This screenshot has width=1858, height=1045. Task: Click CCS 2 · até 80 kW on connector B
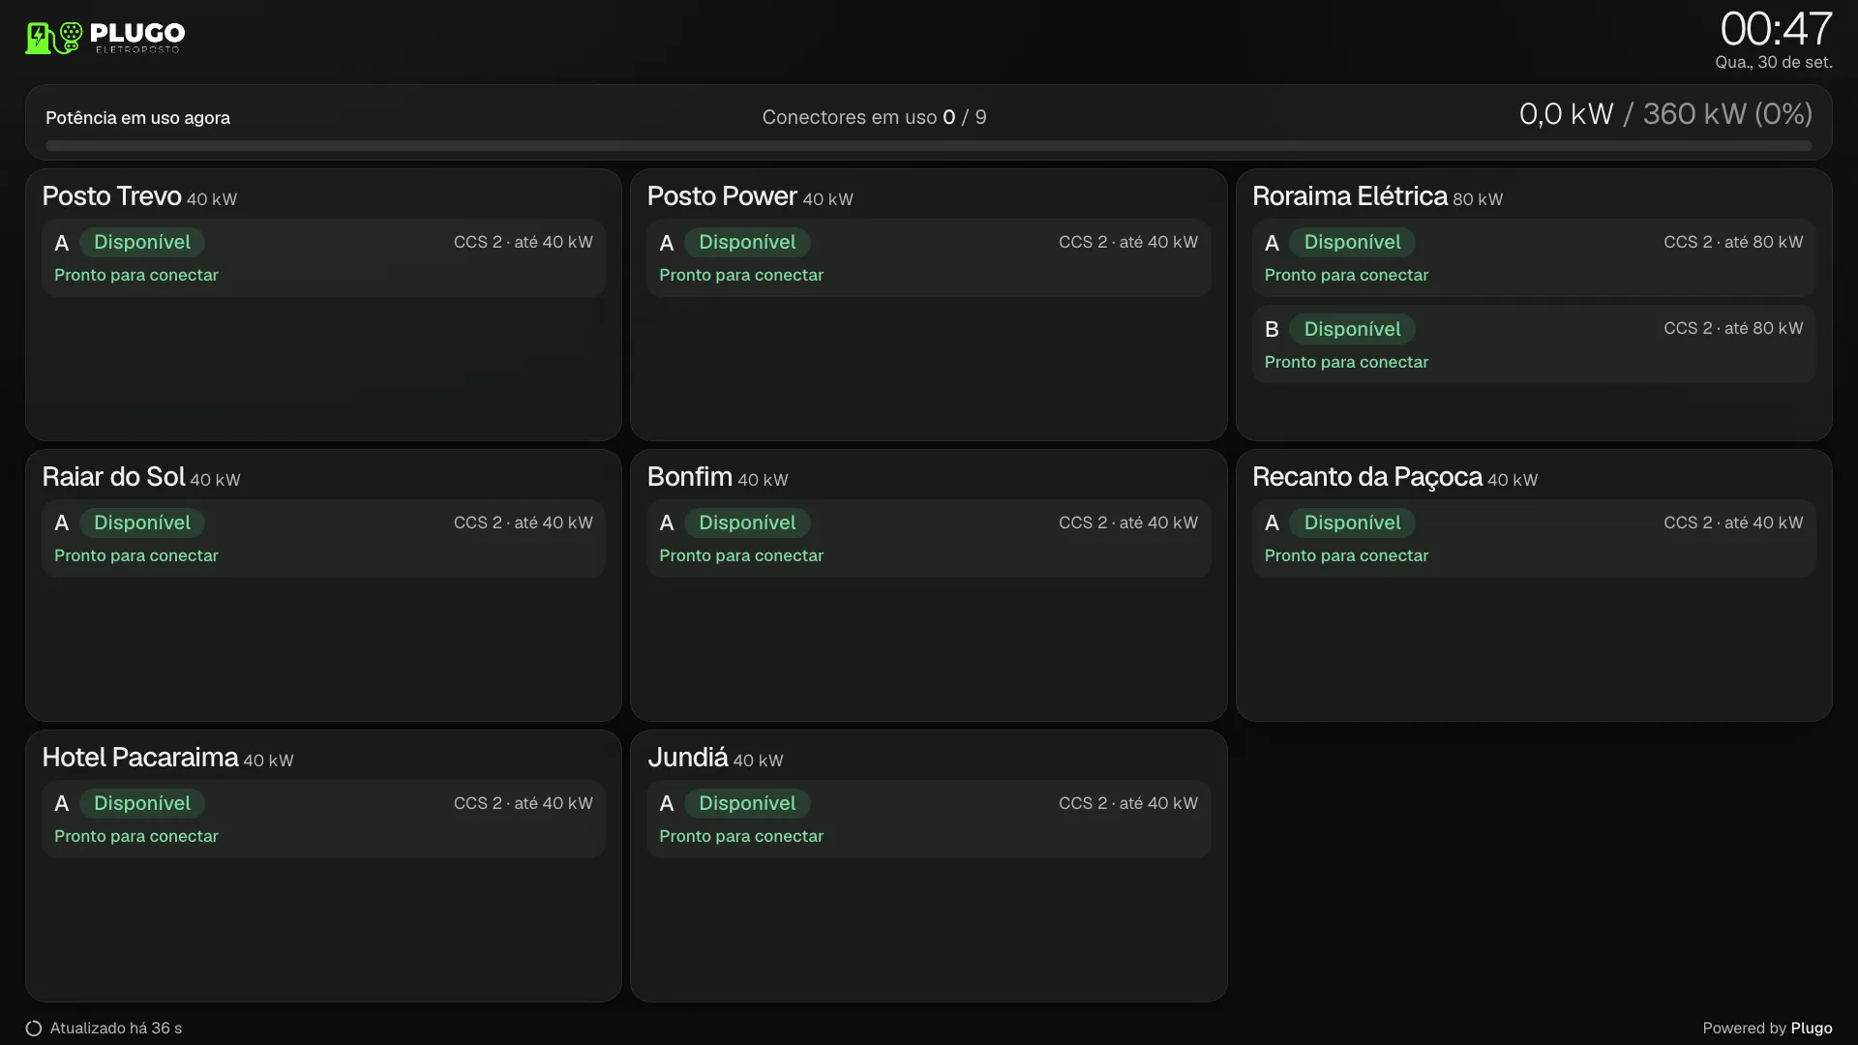point(1733,328)
